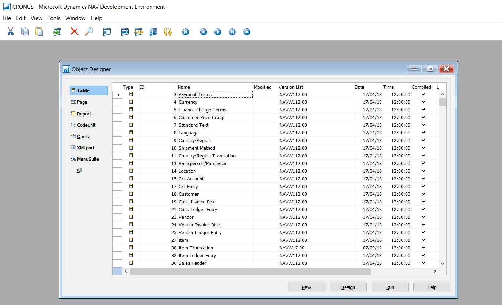
Task: Toggle Compiled checkmark for Standard Text row
Action: (x=423, y=125)
